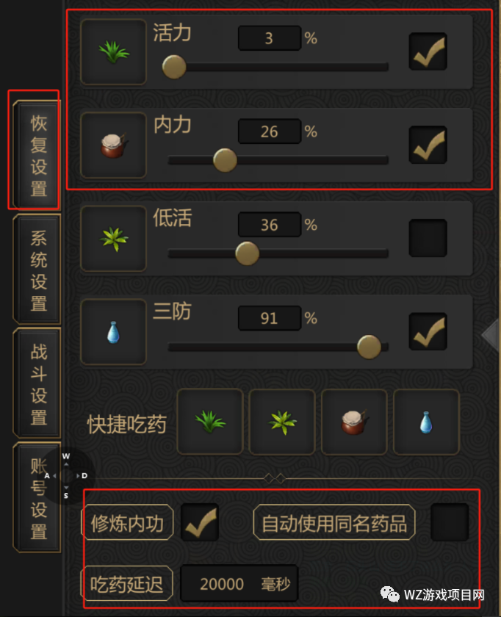The width and height of the screenshot is (501, 617).
Task: Click the yellow-green herb icon beside 低活
Action: pos(113,239)
